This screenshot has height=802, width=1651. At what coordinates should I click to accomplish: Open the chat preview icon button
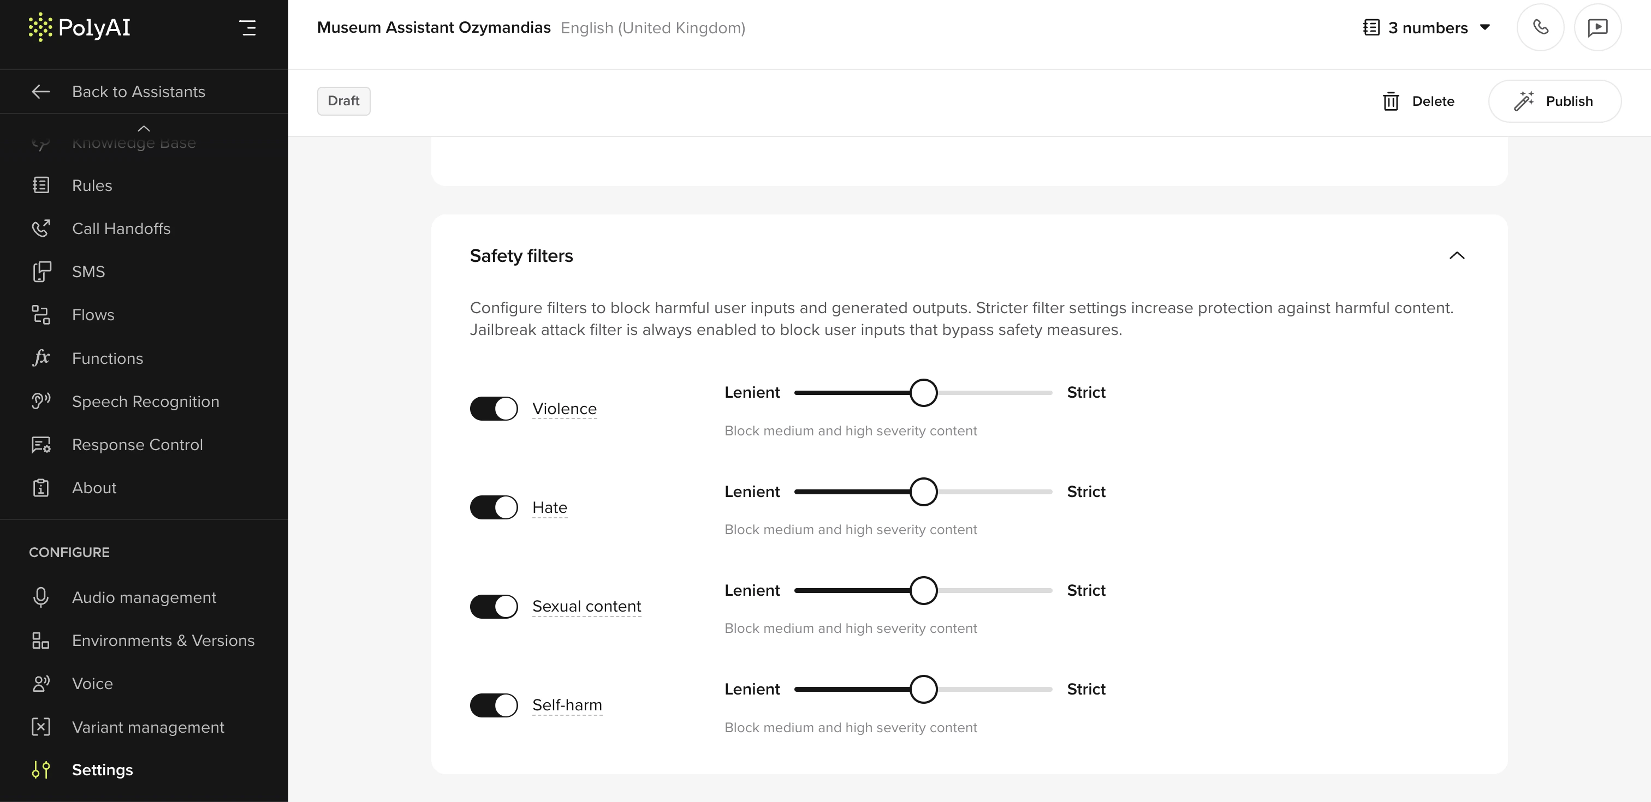(1597, 27)
